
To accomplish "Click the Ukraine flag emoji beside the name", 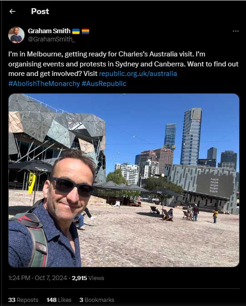I will click(76, 31).
